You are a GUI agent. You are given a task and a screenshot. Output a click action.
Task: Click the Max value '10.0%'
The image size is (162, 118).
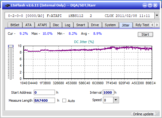click(48, 33)
